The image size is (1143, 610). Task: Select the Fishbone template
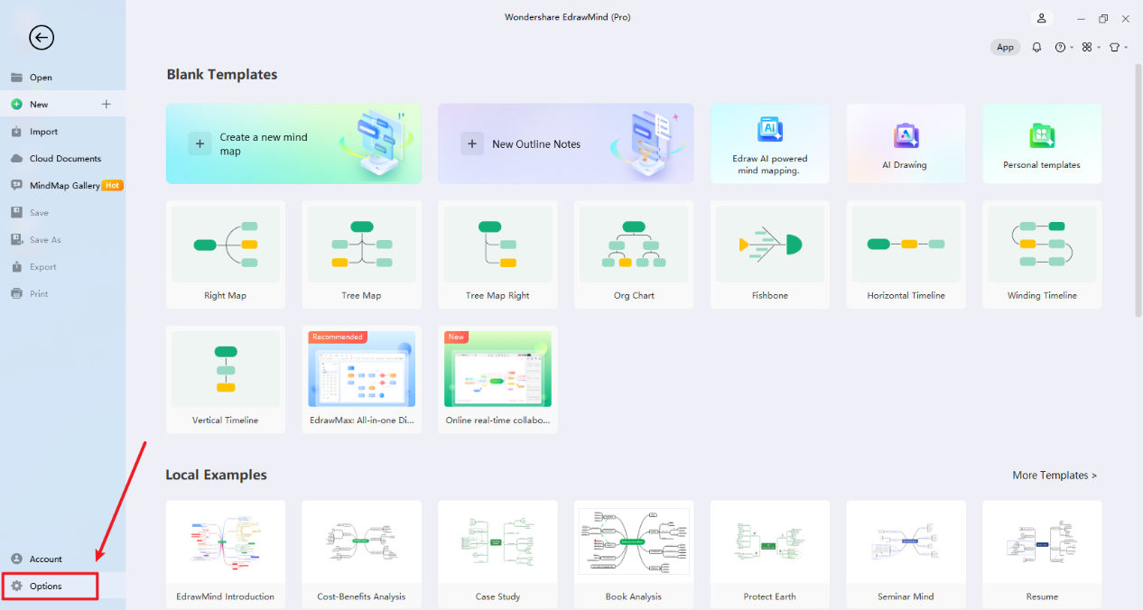769,254
